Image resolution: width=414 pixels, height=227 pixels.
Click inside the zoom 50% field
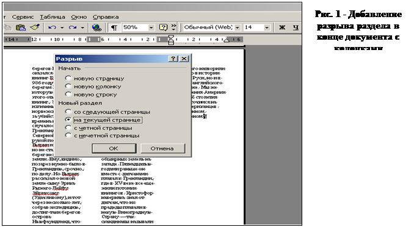[x=135, y=27]
